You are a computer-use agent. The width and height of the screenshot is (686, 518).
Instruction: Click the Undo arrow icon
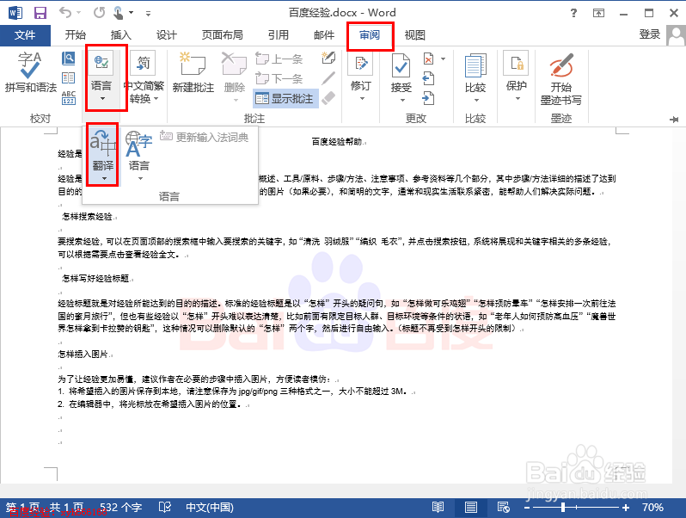(x=65, y=13)
